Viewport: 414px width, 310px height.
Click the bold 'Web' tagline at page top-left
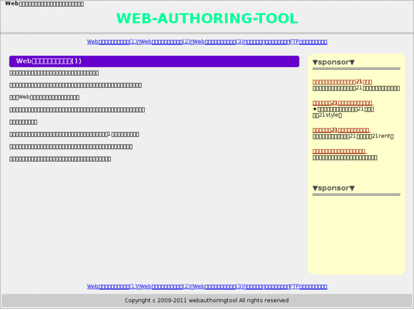[44, 3]
